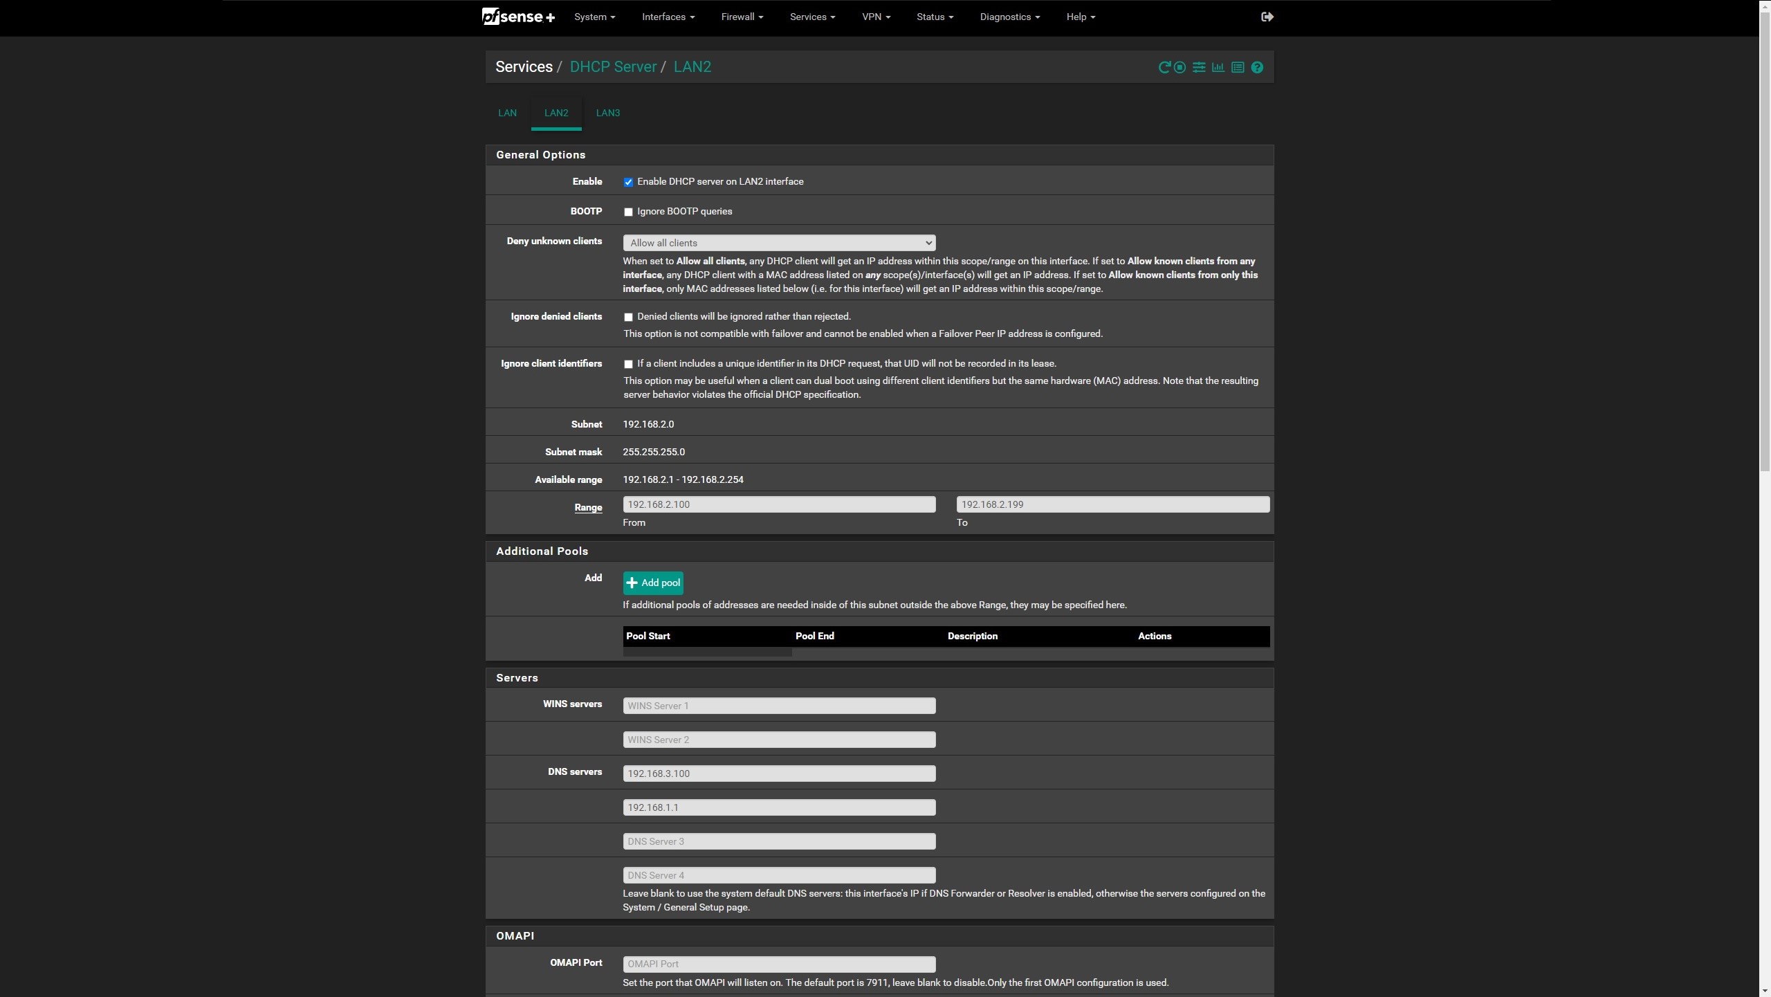Open Deny unknown clients dropdown
This screenshot has width=1771, height=997.
tap(779, 243)
